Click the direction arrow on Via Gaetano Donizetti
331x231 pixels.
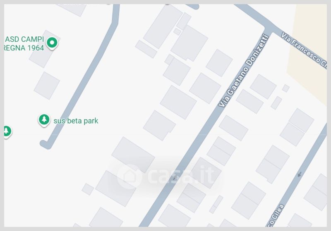tap(174, 178)
